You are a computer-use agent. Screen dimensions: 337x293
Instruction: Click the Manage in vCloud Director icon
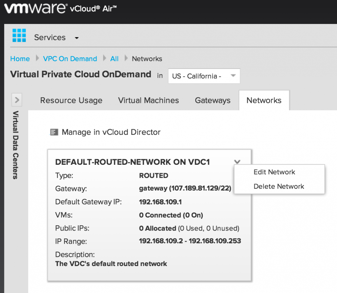53,133
